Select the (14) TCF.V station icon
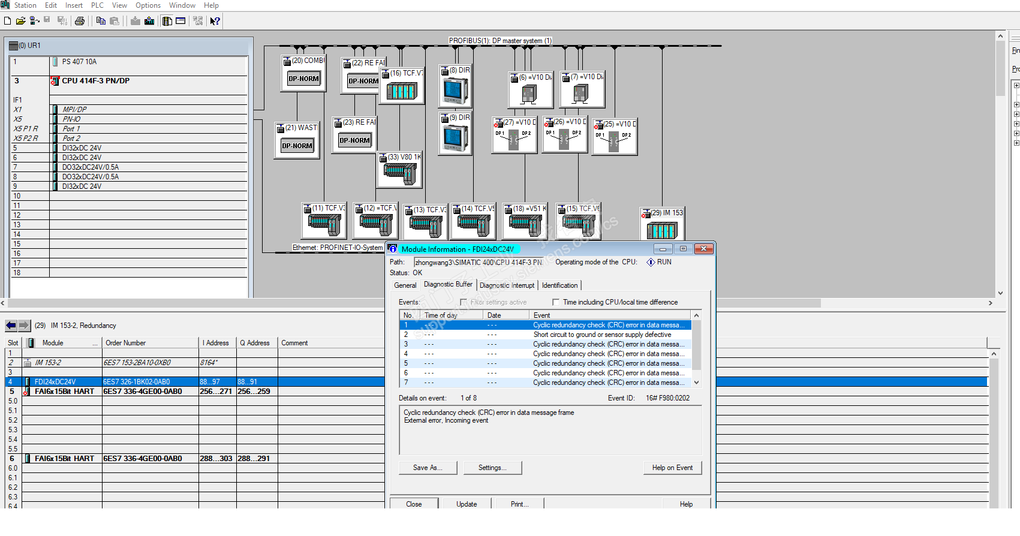The width and height of the screenshot is (1020, 536). pyautogui.click(x=474, y=221)
